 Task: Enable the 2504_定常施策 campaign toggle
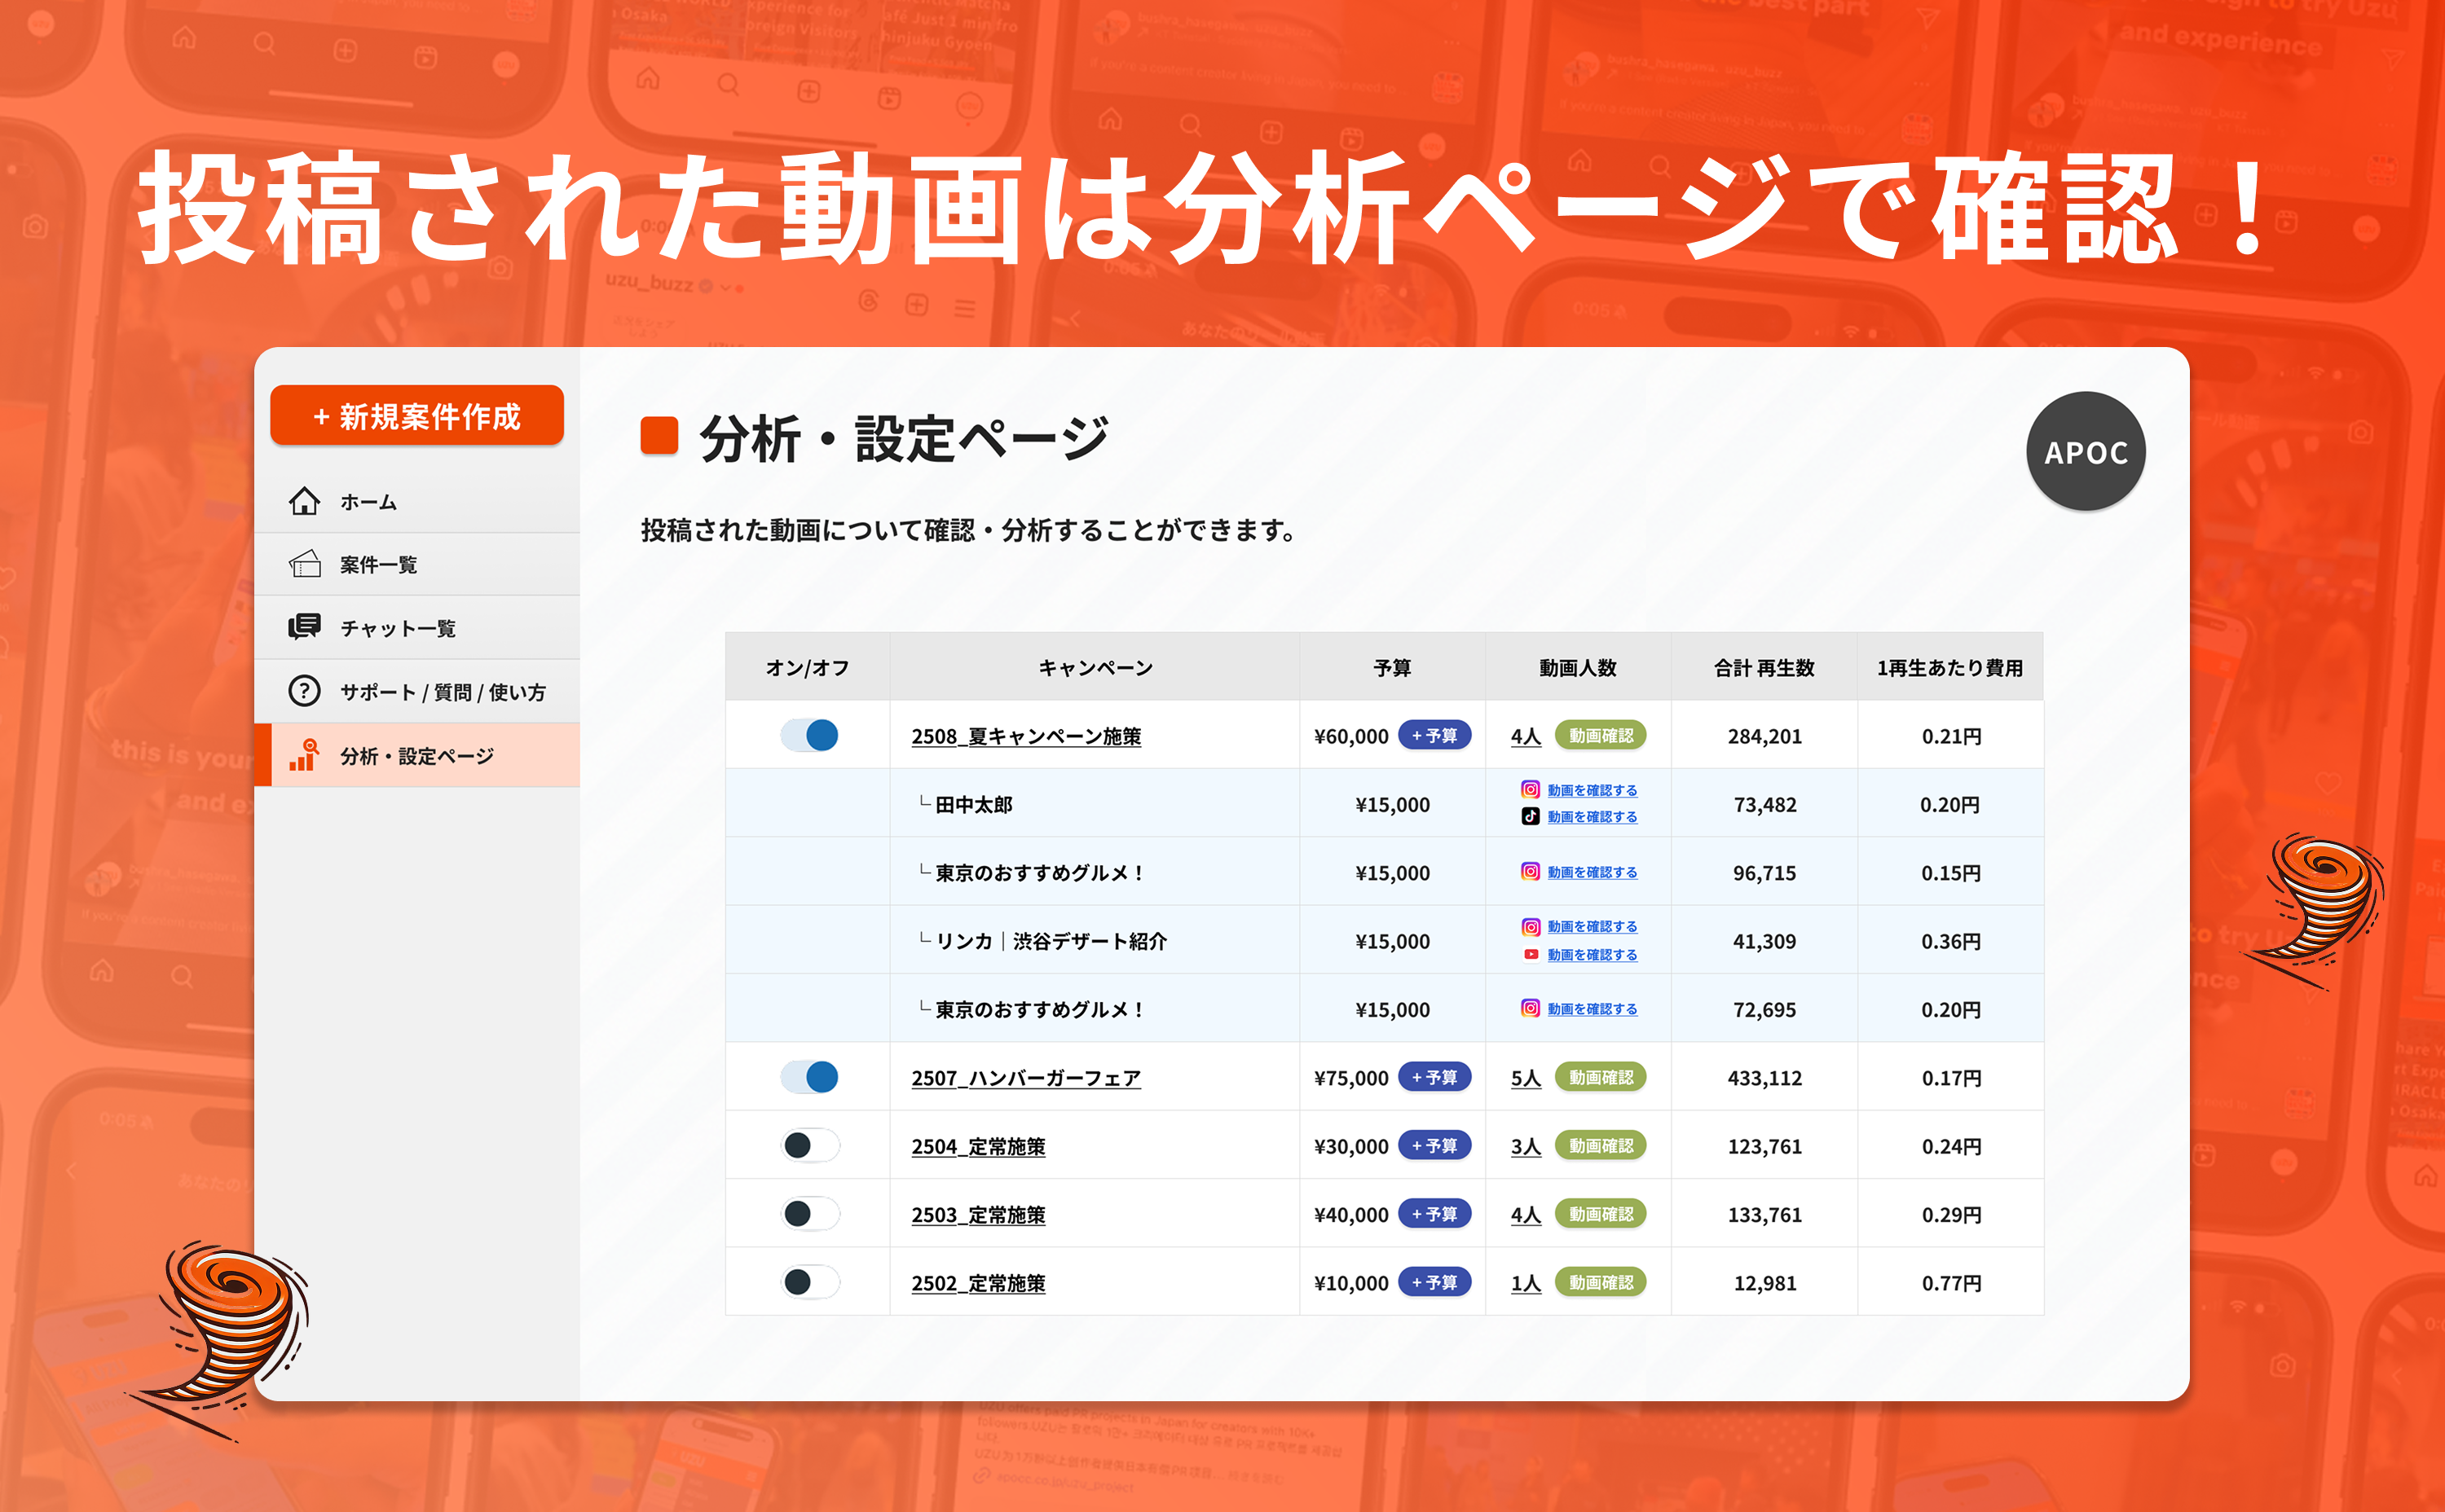[x=809, y=1145]
